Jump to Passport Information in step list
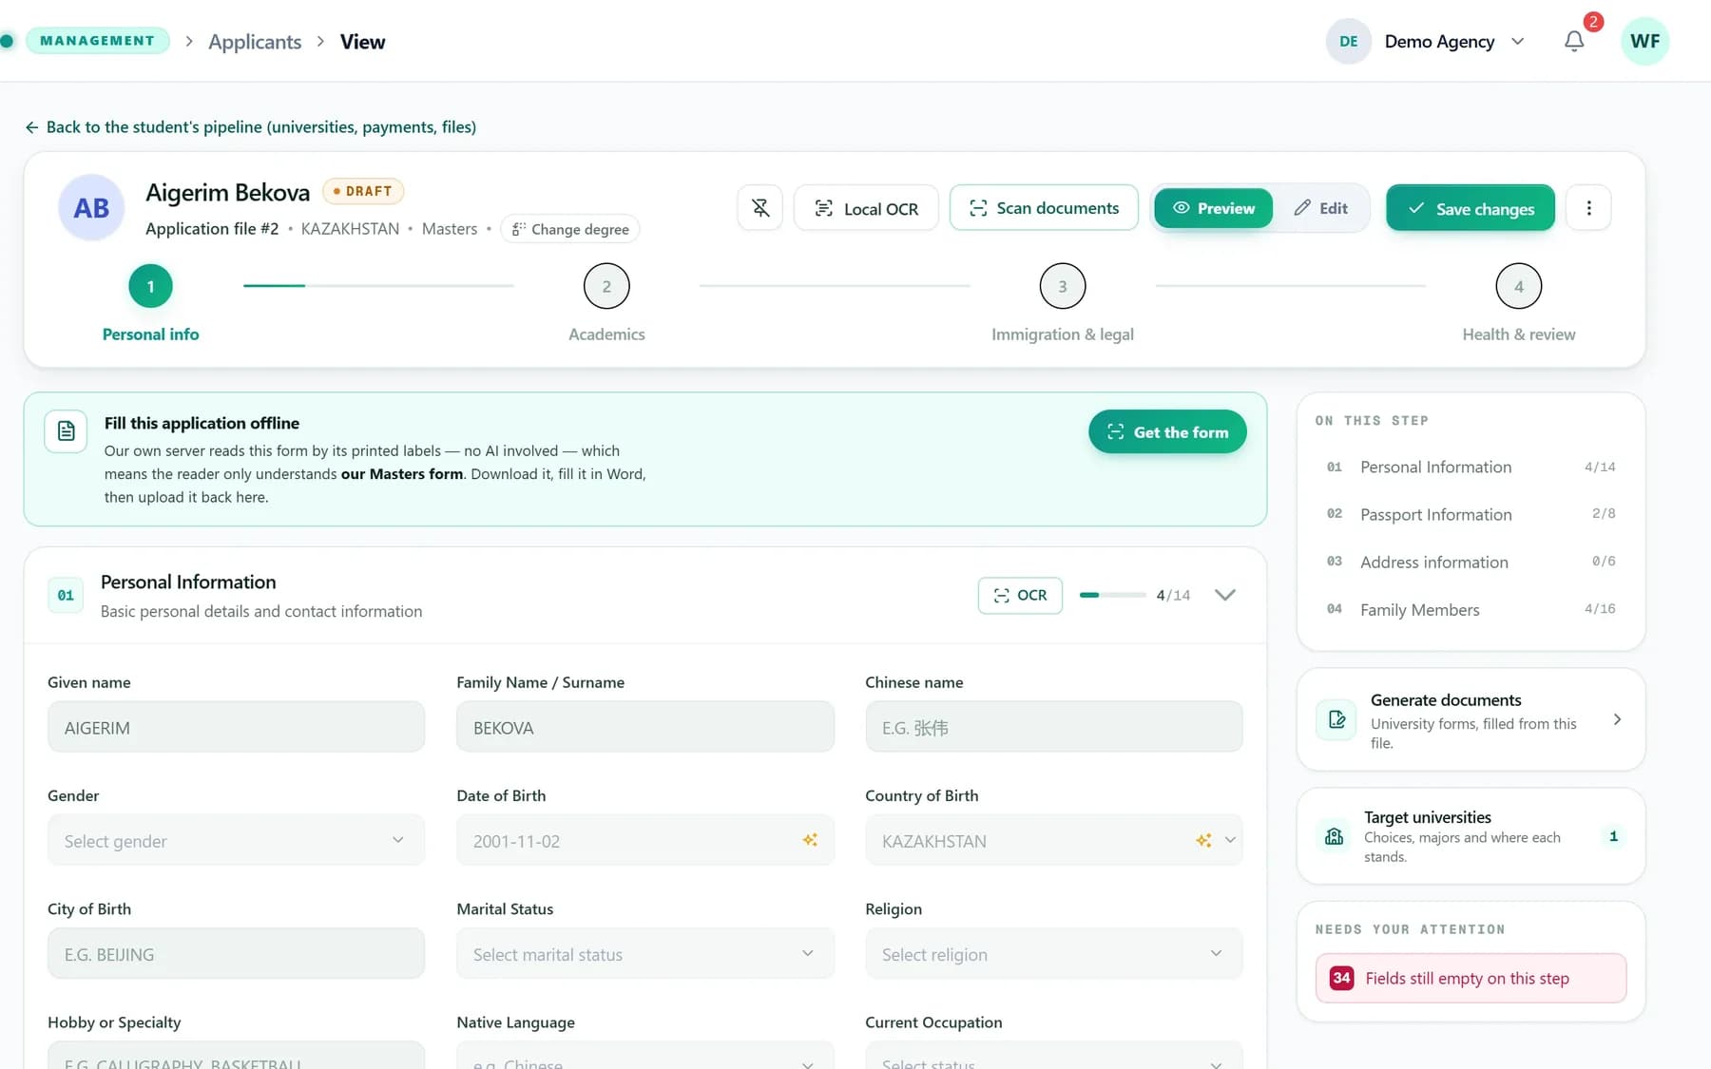 pyautogui.click(x=1471, y=514)
